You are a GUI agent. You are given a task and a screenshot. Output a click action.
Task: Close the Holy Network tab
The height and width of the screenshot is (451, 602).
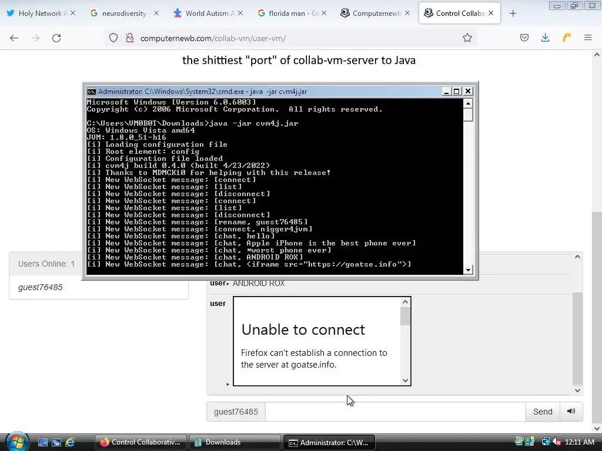click(73, 13)
